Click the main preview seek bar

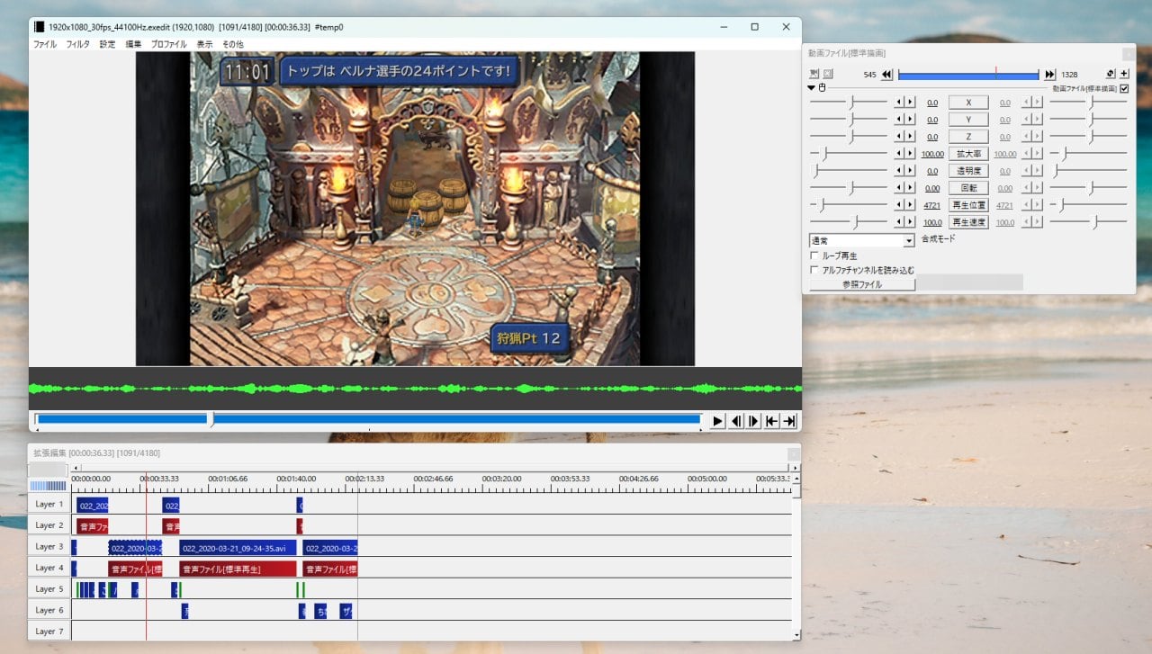368,419
